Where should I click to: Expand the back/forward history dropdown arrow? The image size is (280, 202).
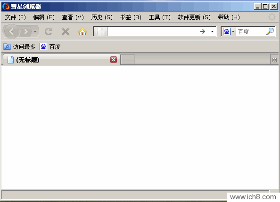coord(35,31)
